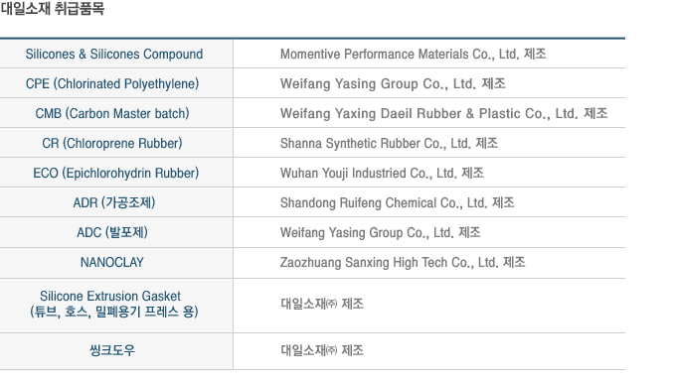Viewport: 673px width, 379px height.
Task: Click 대일소재㈜ 제조 beside Silicone Extrusion Gasket
Action: point(322,304)
